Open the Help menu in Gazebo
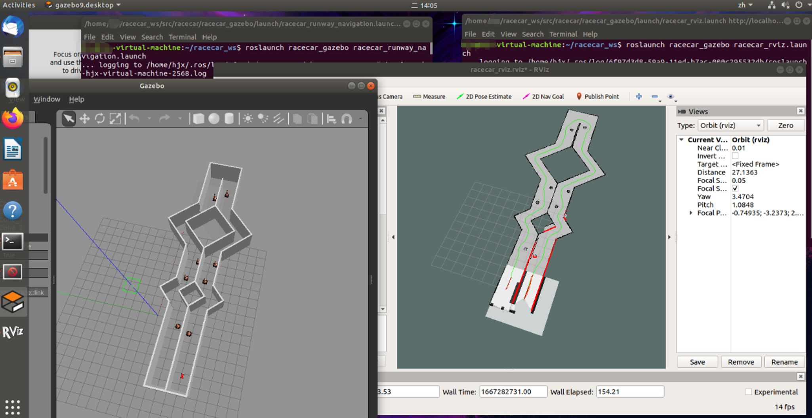Image resolution: width=812 pixels, height=418 pixels. (76, 99)
